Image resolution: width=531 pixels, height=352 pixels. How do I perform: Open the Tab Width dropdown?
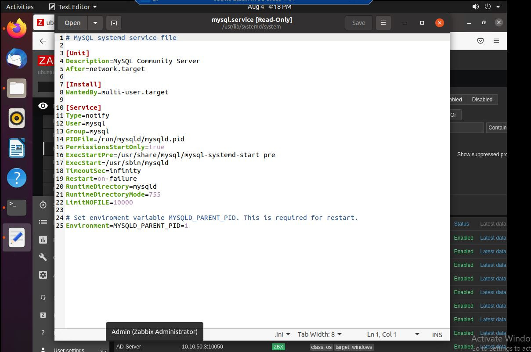point(319,334)
